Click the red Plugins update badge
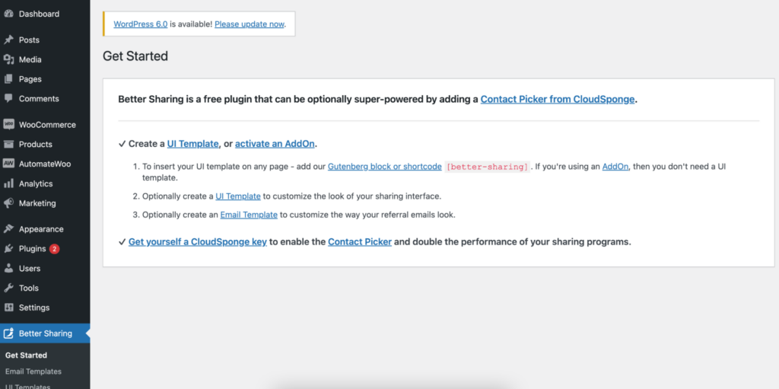The width and height of the screenshot is (779, 389). point(54,249)
